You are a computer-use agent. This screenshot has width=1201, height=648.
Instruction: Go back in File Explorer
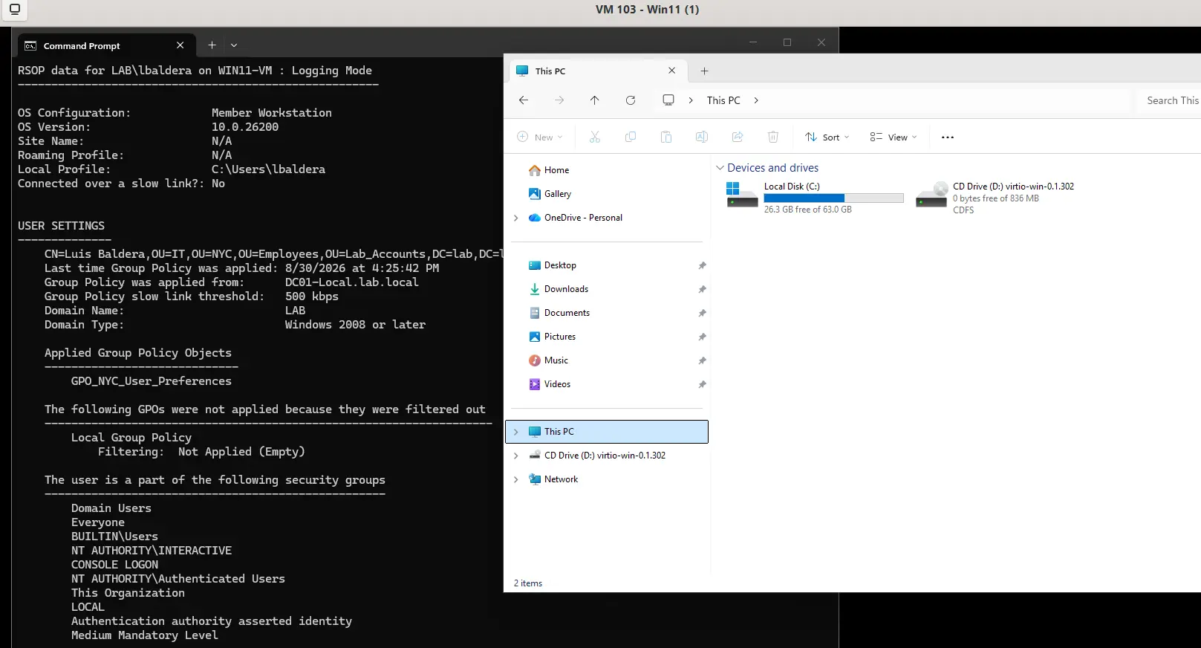(x=524, y=100)
